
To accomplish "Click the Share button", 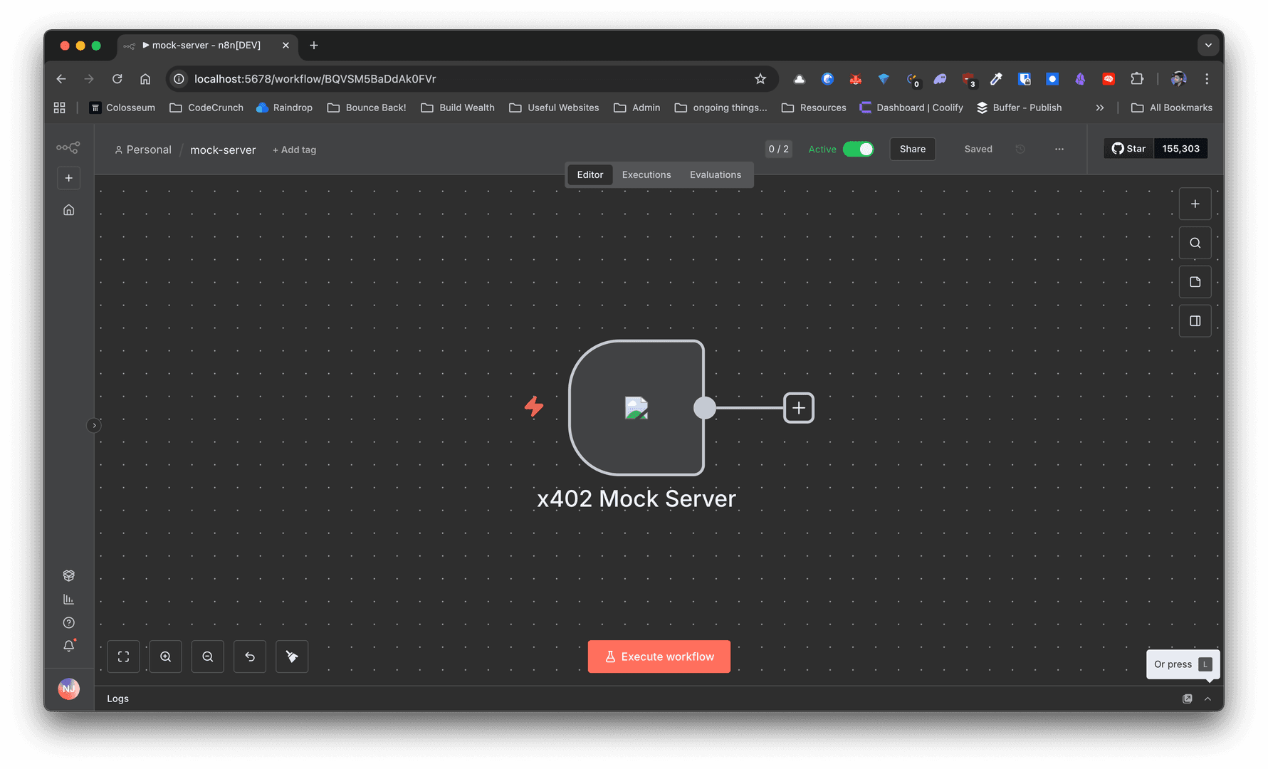I will 912,149.
